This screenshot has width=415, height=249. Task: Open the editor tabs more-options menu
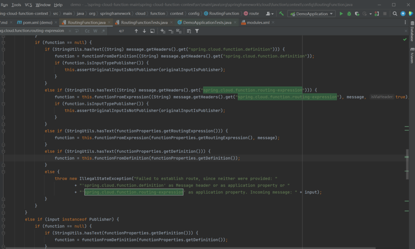pos(405,22)
